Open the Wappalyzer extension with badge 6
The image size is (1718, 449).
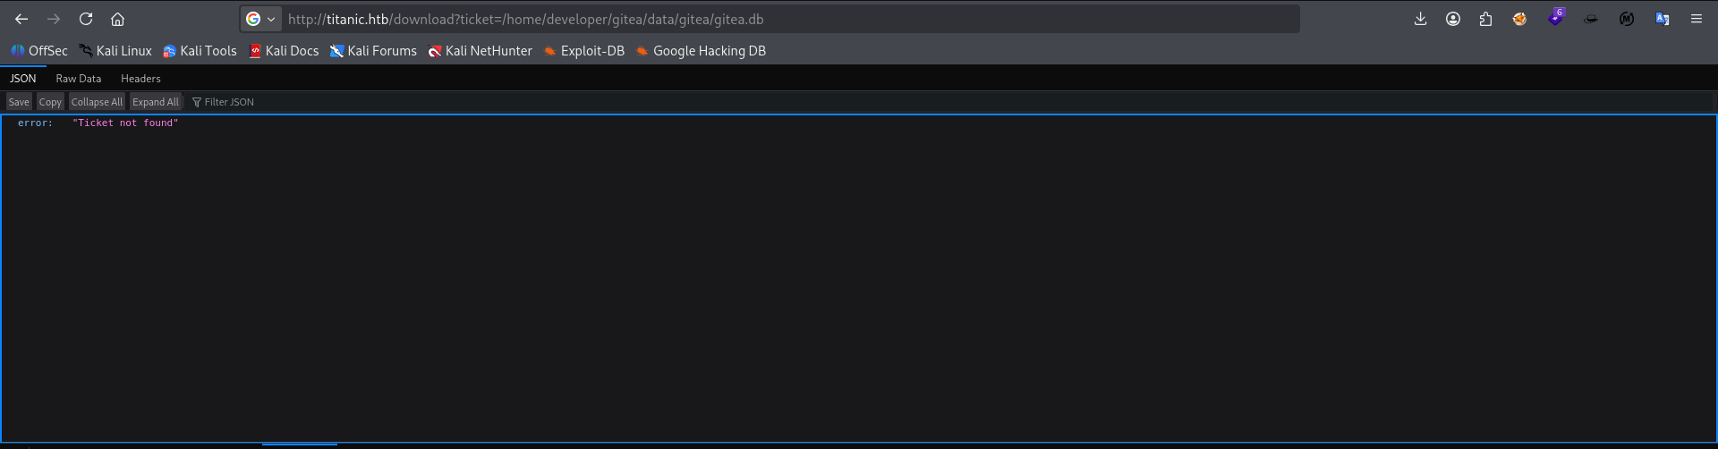click(x=1556, y=17)
